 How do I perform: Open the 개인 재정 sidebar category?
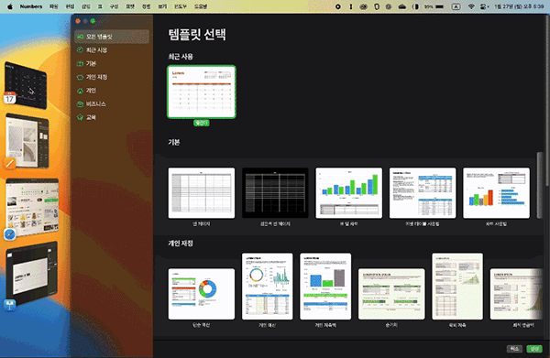(112, 77)
